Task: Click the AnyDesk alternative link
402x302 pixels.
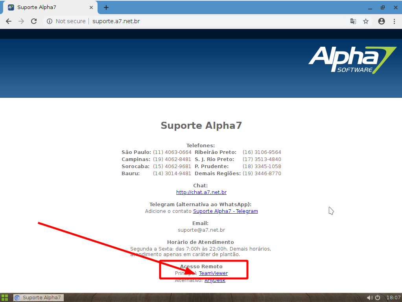Action: coord(215,280)
